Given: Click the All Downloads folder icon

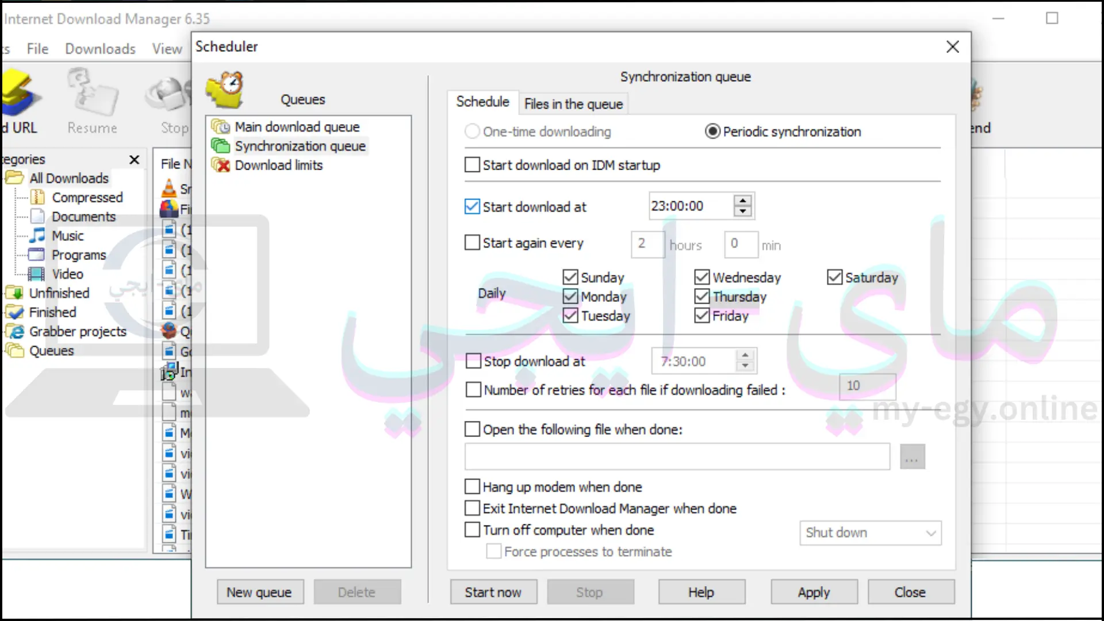Looking at the screenshot, I should pos(14,178).
